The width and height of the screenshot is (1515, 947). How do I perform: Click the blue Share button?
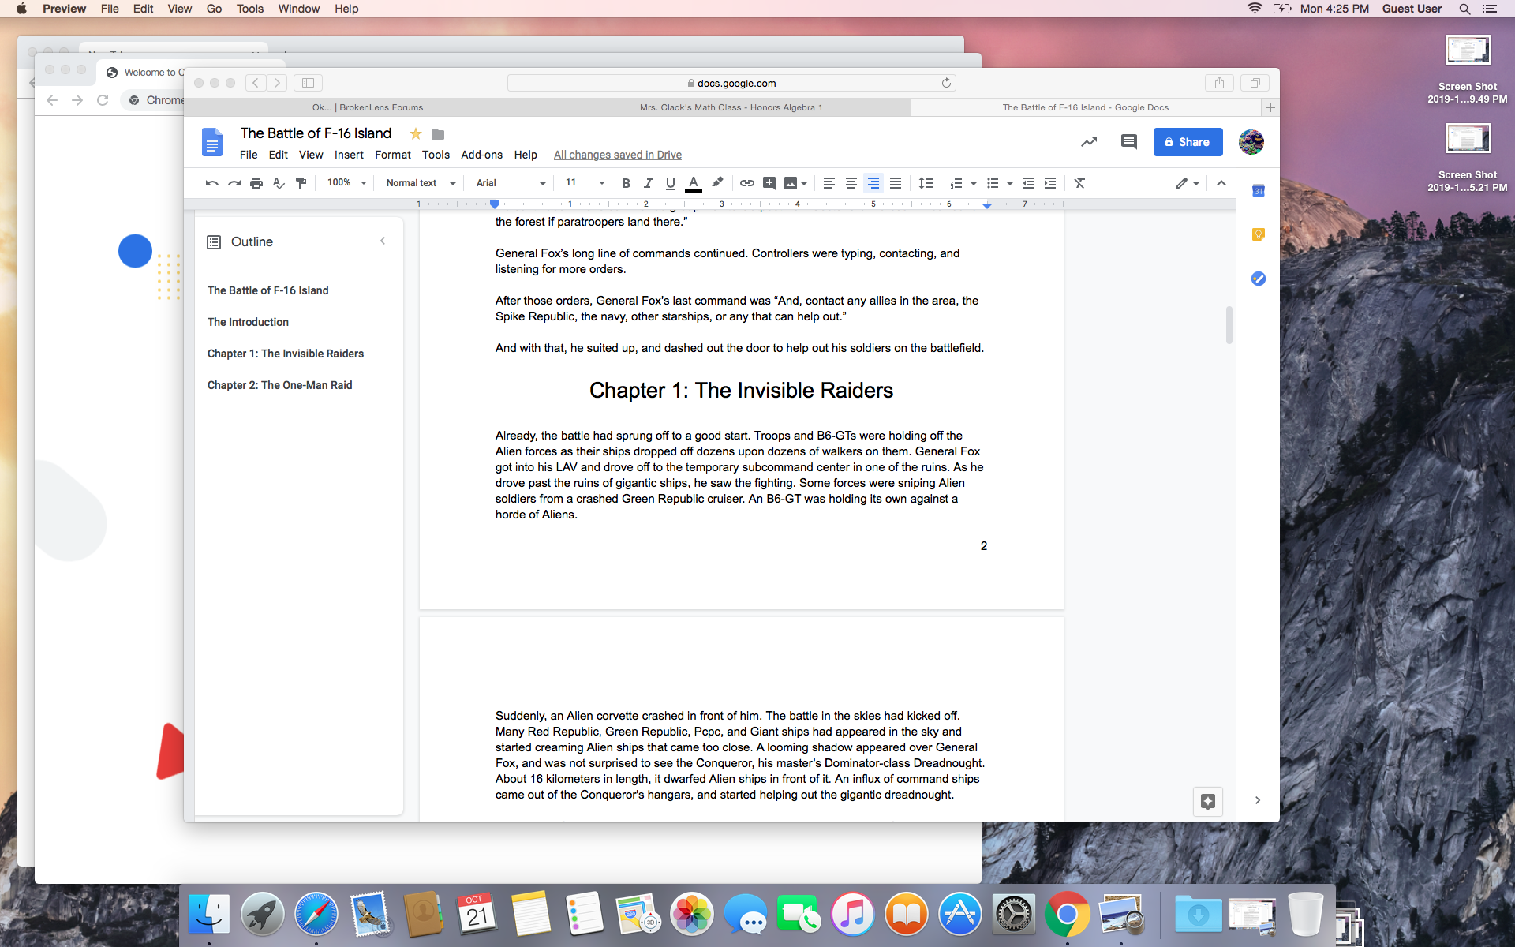1188,142
